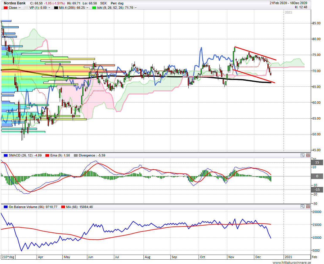Image resolution: width=324 pixels, height=264 pixels.
Task: Click the 2021 label on time axis
Action: tap(289, 257)
